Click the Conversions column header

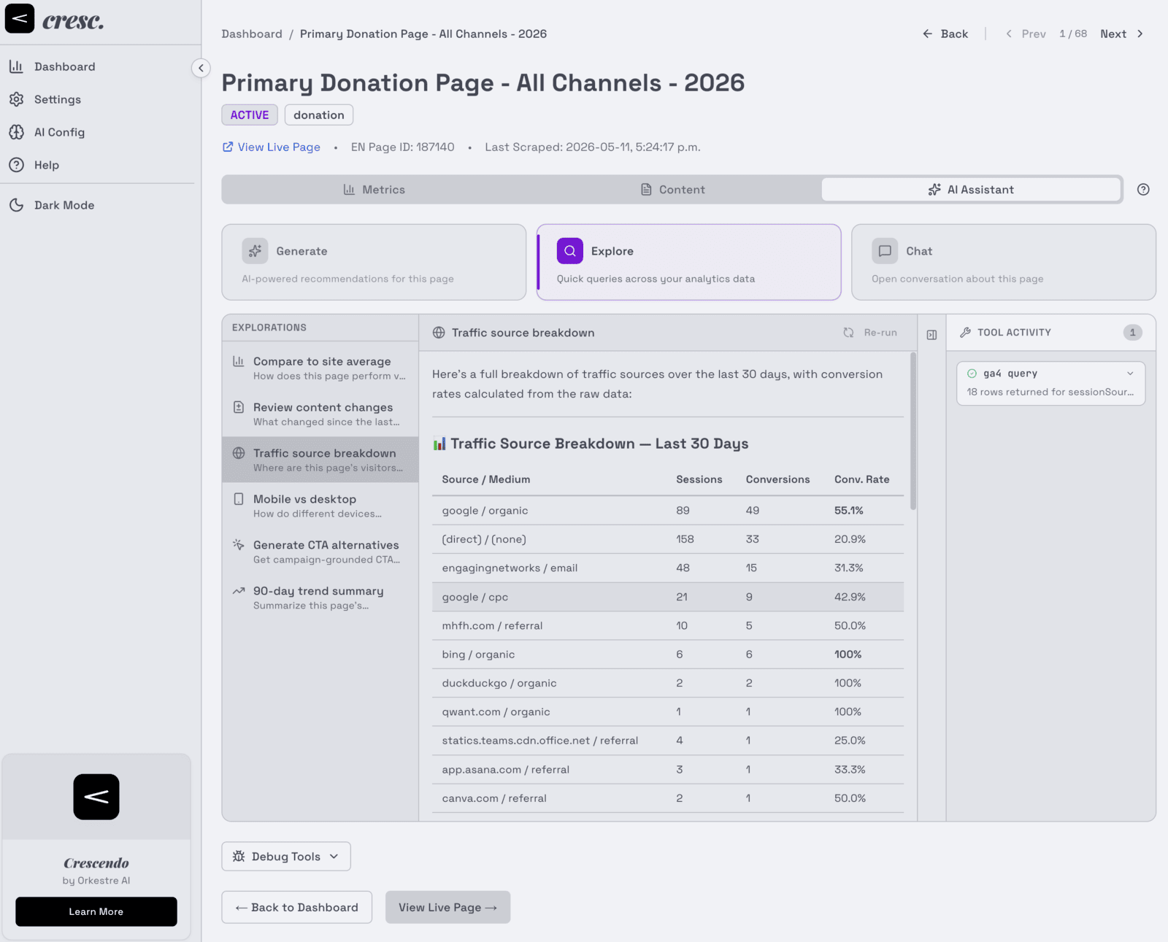(x=777, y=479)
